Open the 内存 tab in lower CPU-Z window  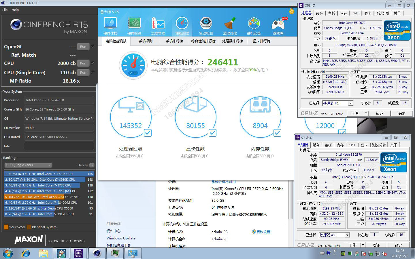(340, 145)
